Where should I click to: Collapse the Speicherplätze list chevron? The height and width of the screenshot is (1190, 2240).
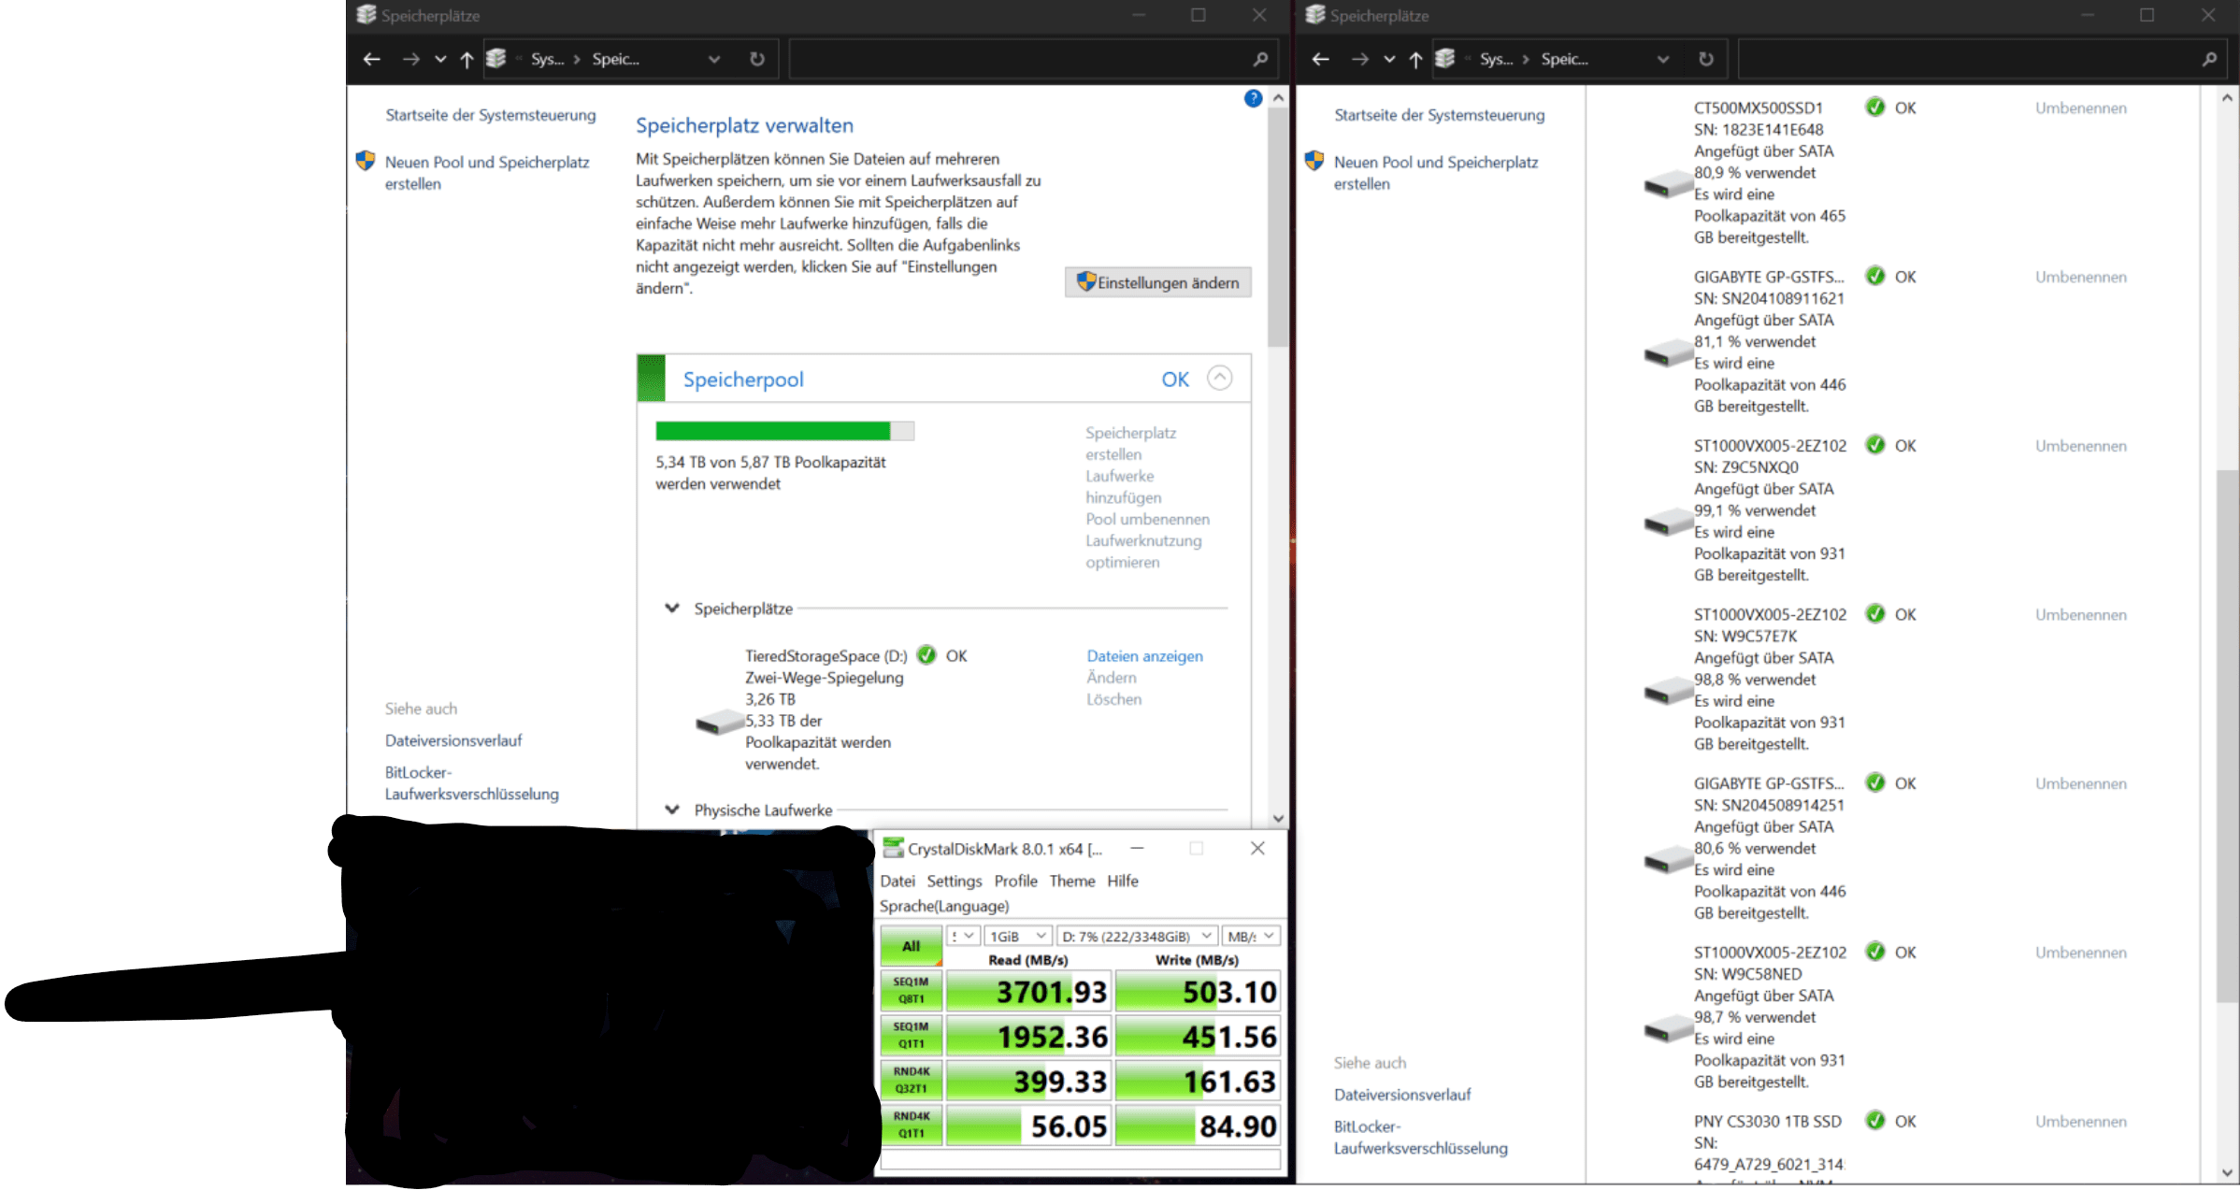(671, 609)
